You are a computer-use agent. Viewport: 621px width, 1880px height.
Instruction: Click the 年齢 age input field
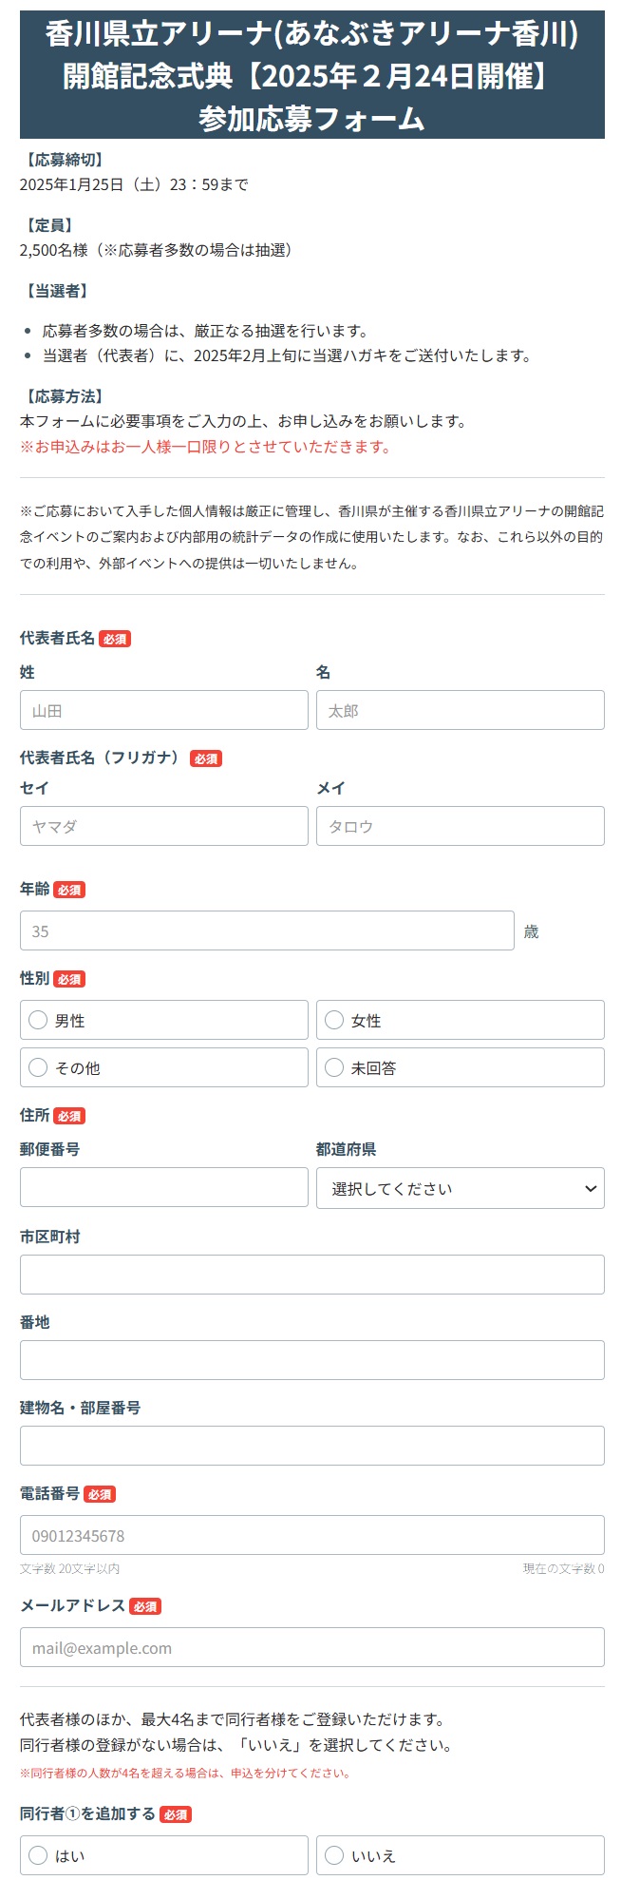pos(267,930)
